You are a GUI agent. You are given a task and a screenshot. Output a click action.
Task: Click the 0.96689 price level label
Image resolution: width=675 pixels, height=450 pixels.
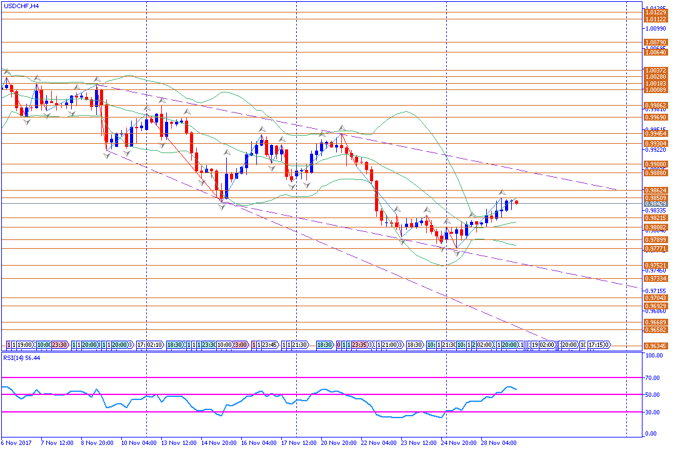656,322
